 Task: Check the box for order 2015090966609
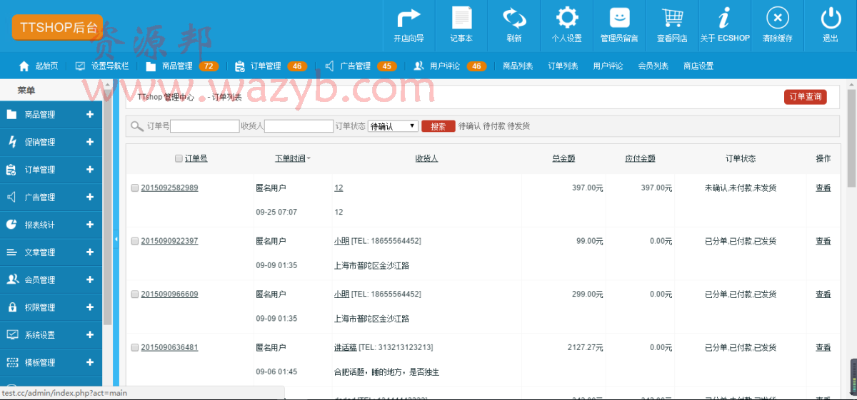(x=135, y=294)
